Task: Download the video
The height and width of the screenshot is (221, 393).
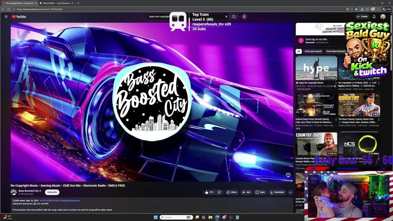Action: (277, 192)
